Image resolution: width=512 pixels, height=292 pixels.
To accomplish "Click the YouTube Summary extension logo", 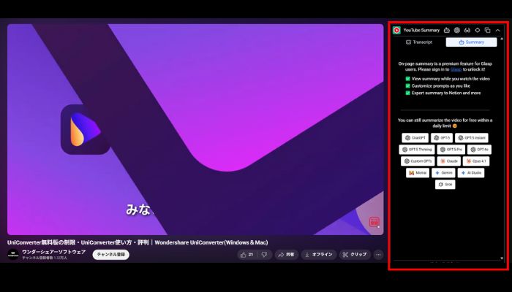I will (x=396, y=31).
